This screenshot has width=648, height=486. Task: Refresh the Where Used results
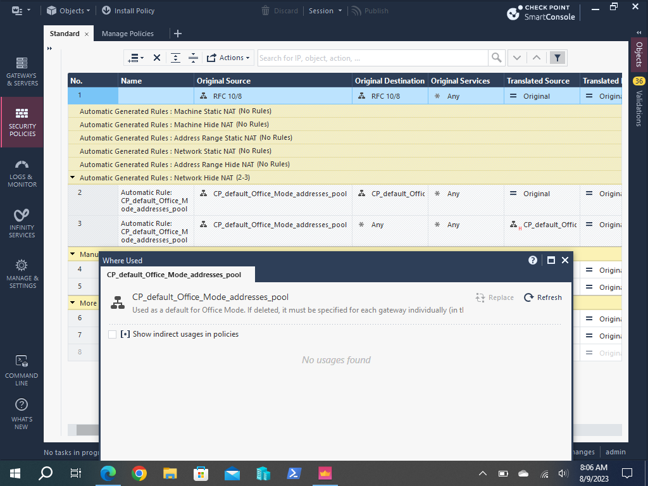coord(543,297)
